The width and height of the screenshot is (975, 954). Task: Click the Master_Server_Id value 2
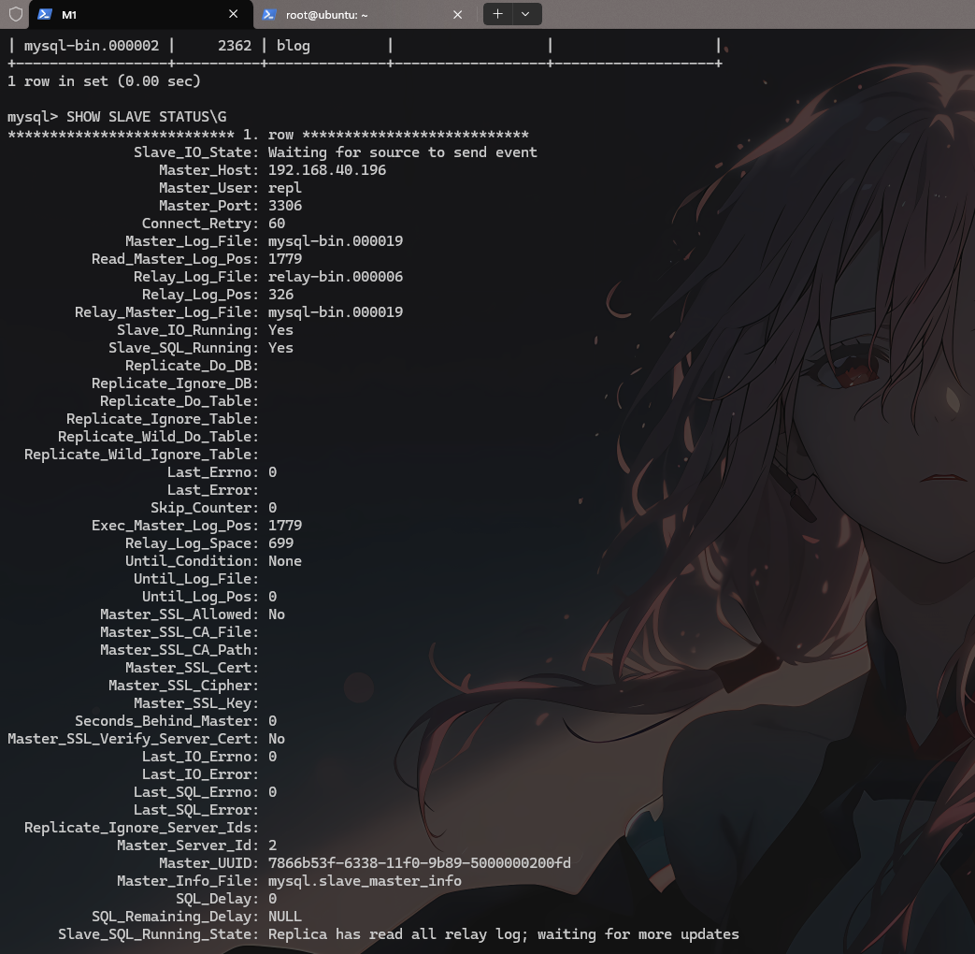click(272, 846)
